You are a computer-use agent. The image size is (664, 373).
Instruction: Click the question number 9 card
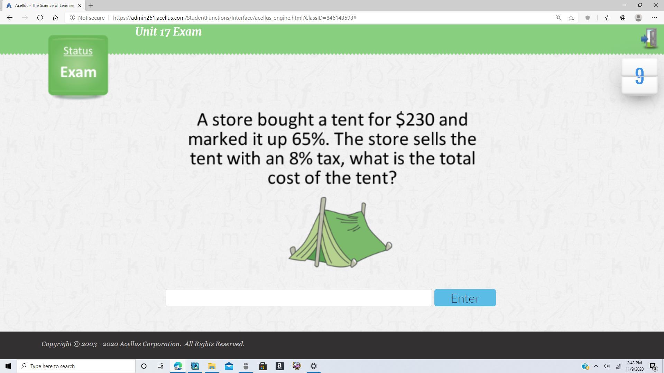(x=639, y=76)
